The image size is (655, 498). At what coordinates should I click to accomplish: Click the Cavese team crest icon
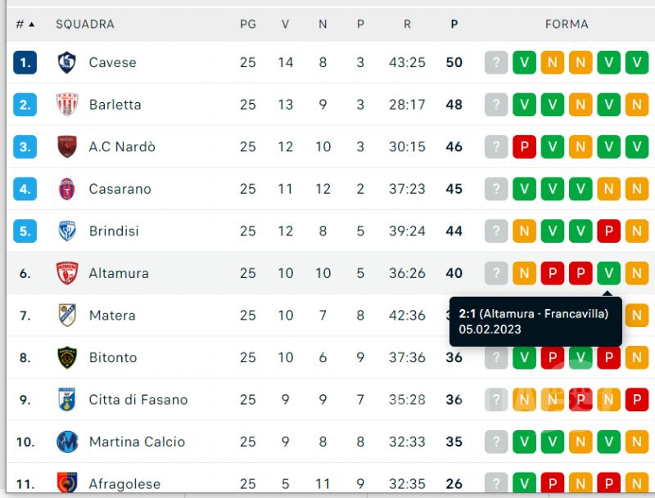(x=66, y=63)
